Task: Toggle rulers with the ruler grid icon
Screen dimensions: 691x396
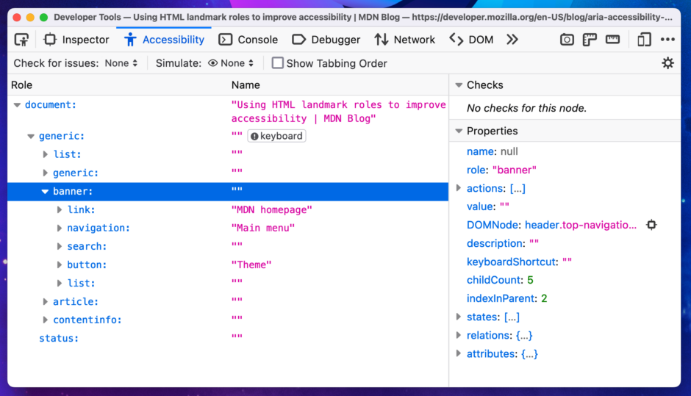Action: 590,40
